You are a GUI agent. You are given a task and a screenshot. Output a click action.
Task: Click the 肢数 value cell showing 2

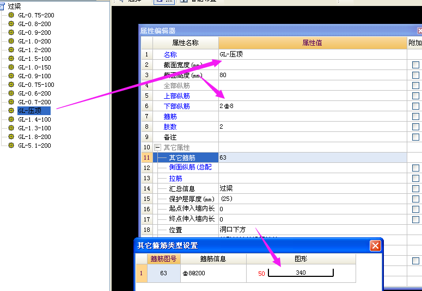[x=313, y=126]
